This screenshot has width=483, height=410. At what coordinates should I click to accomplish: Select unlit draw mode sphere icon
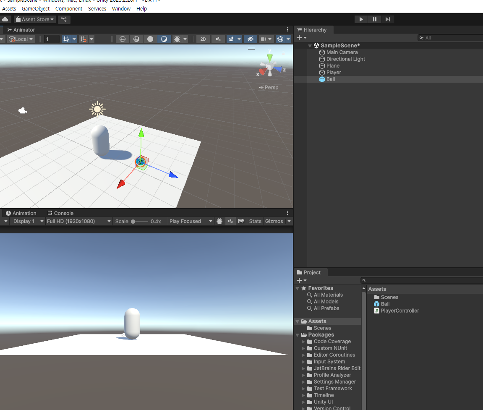(150, 39)
